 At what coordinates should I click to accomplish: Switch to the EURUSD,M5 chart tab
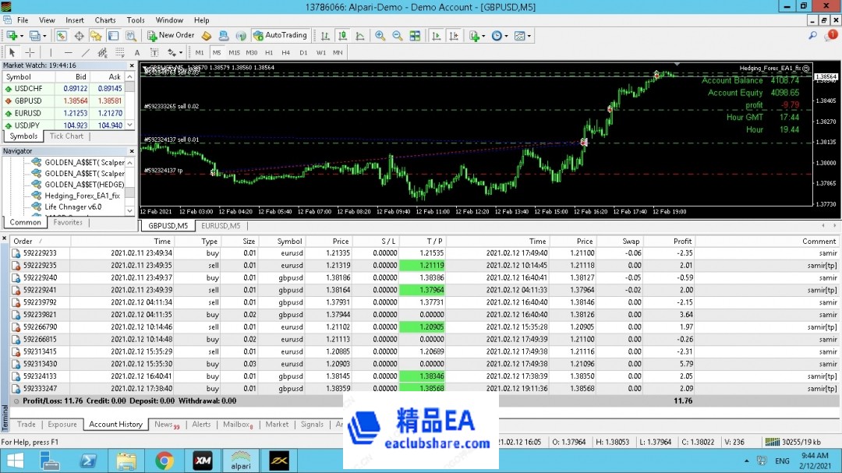click(221, 226)
